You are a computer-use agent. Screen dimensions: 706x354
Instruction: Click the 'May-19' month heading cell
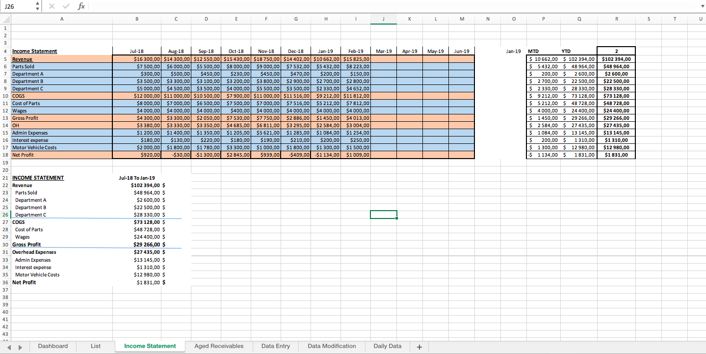pos(436,51)
